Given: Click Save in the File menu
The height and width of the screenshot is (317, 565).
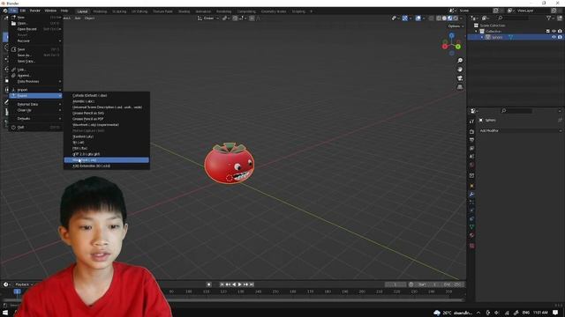Looking at the screenshot, I should tap(35, 49).
